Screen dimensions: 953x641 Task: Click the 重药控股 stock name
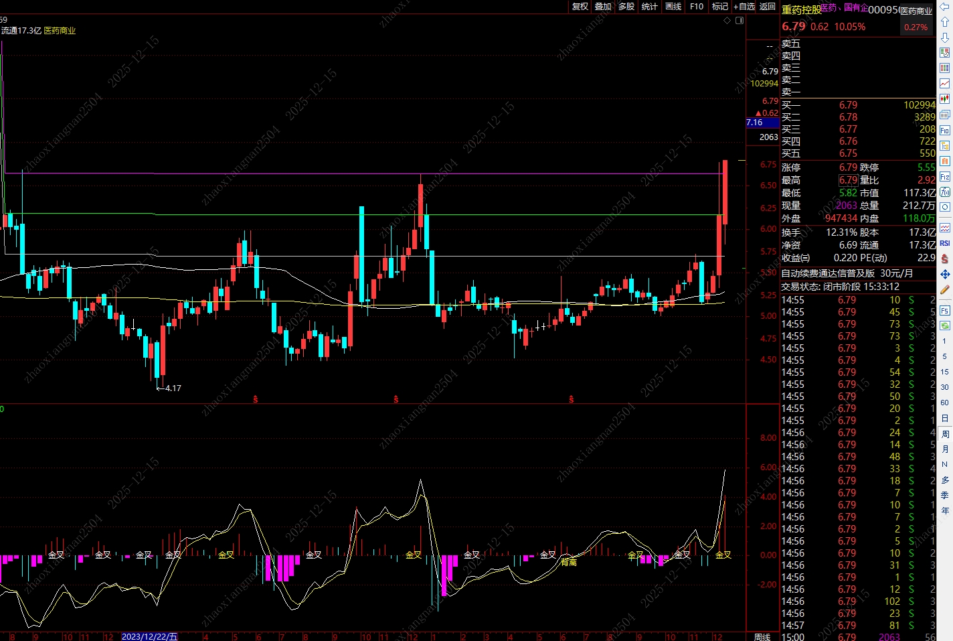pyautogui.click(x=801, y=10)
